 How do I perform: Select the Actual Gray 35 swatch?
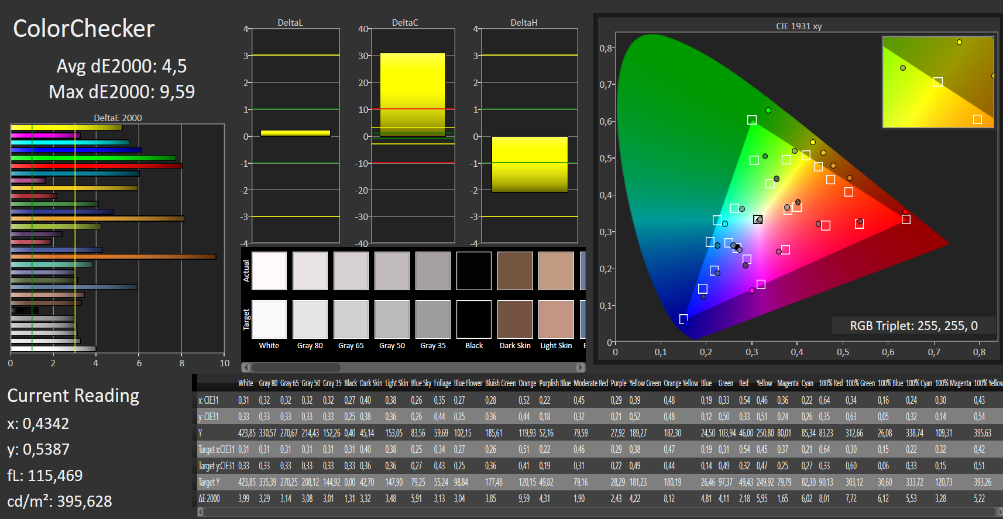(x=433, y=271)
